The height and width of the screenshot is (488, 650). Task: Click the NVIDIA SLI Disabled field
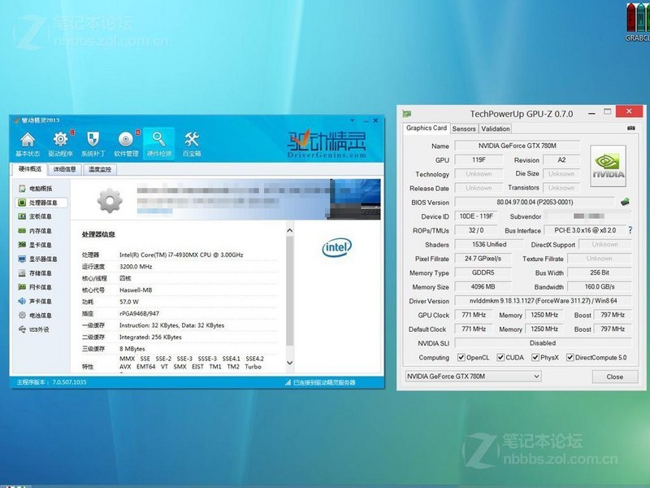(543, 343)
